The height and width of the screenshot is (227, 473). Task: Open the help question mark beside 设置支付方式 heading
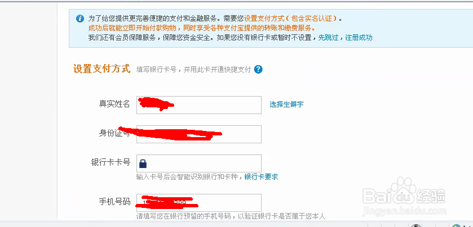click(x=258, y=70)
